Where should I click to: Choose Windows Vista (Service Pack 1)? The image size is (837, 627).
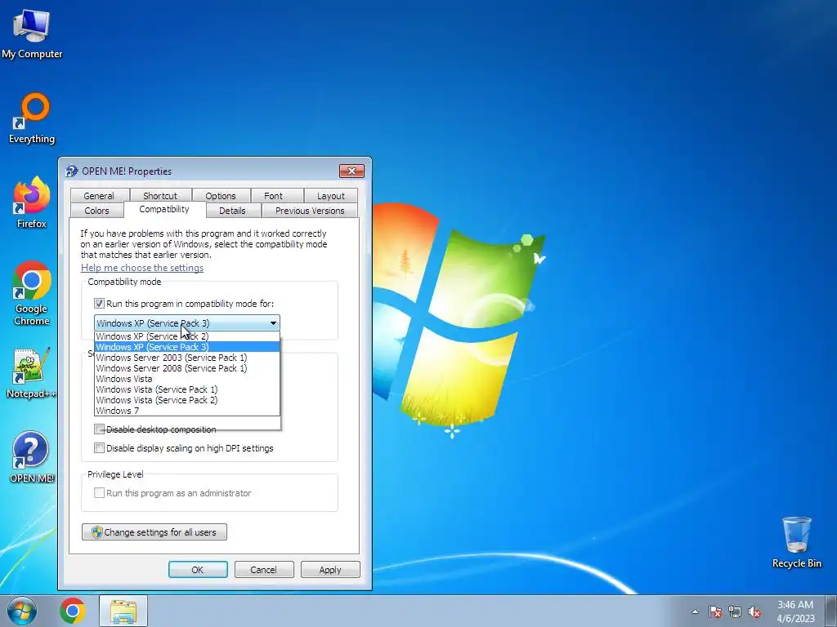coord(187,389)
